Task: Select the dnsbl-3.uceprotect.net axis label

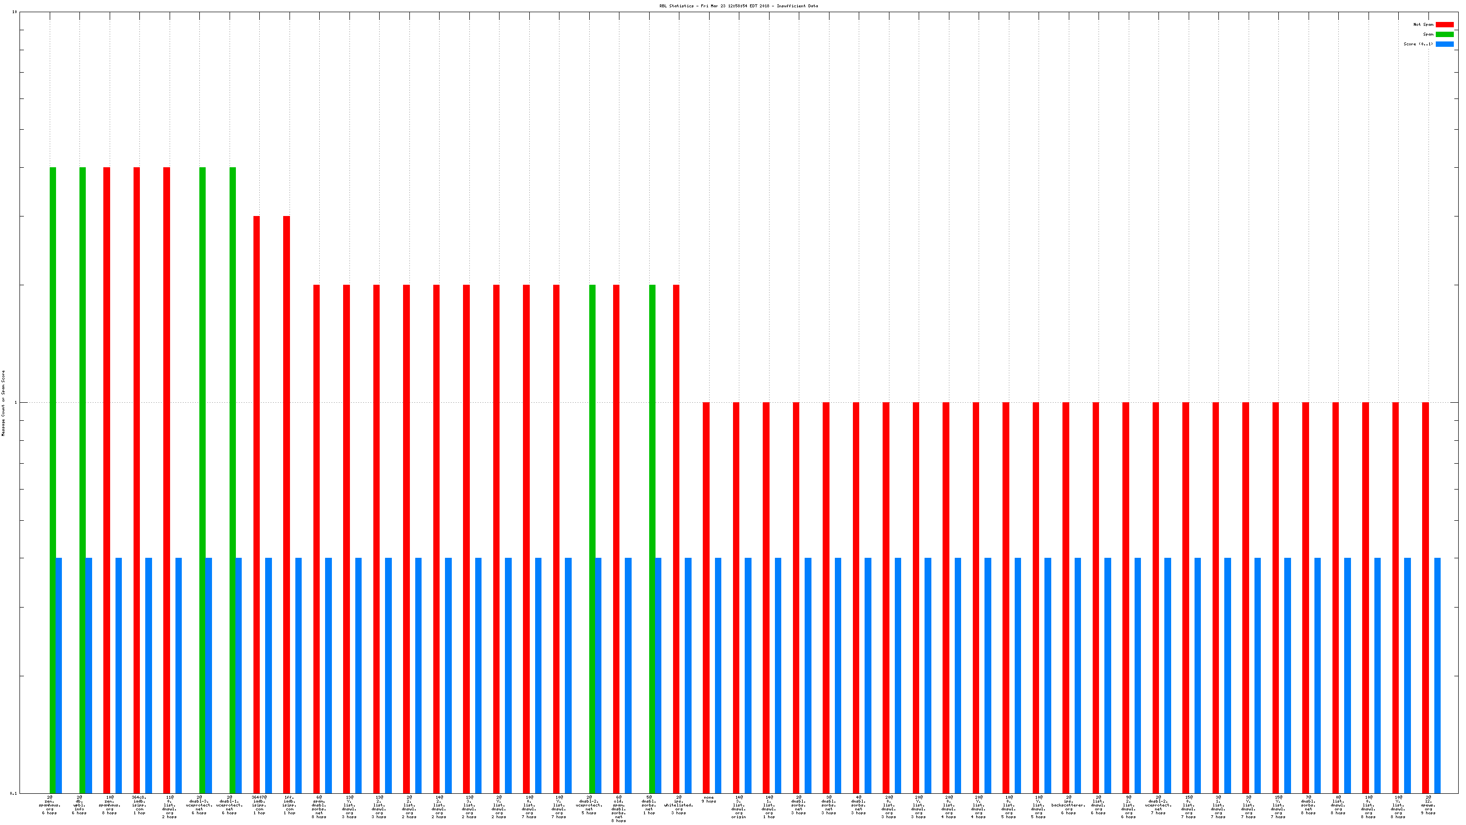Action: (199, 805)
